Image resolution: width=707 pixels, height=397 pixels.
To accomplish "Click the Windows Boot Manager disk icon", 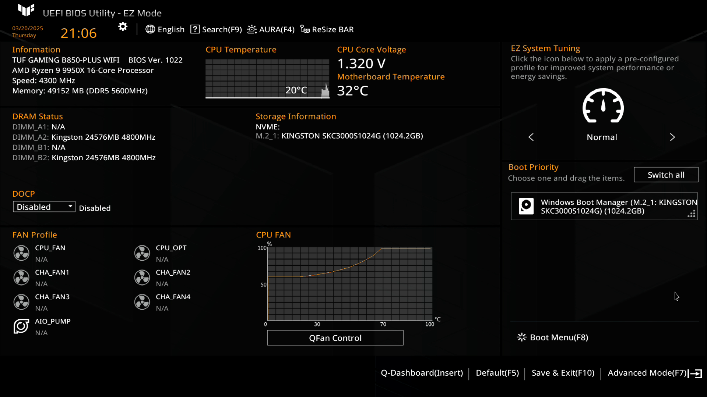I will [x=526, y=206].
